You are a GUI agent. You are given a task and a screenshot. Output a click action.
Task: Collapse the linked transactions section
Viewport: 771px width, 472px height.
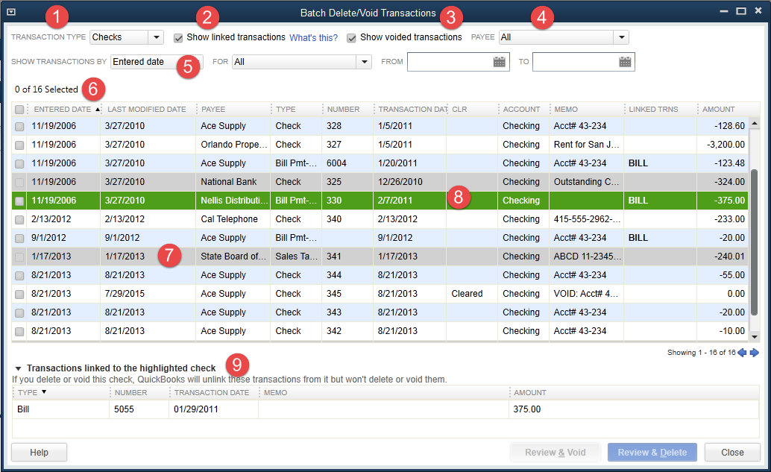[18, 368]
